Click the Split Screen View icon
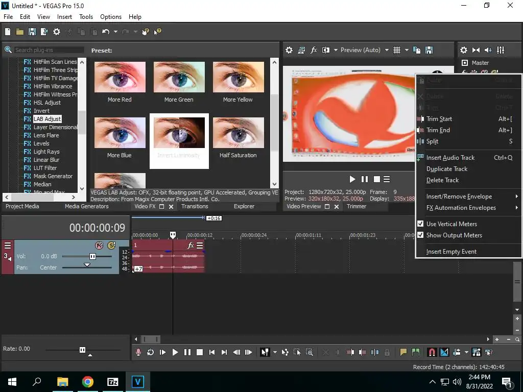The height and width of the screenshot is (392, 523). (326, 50)
